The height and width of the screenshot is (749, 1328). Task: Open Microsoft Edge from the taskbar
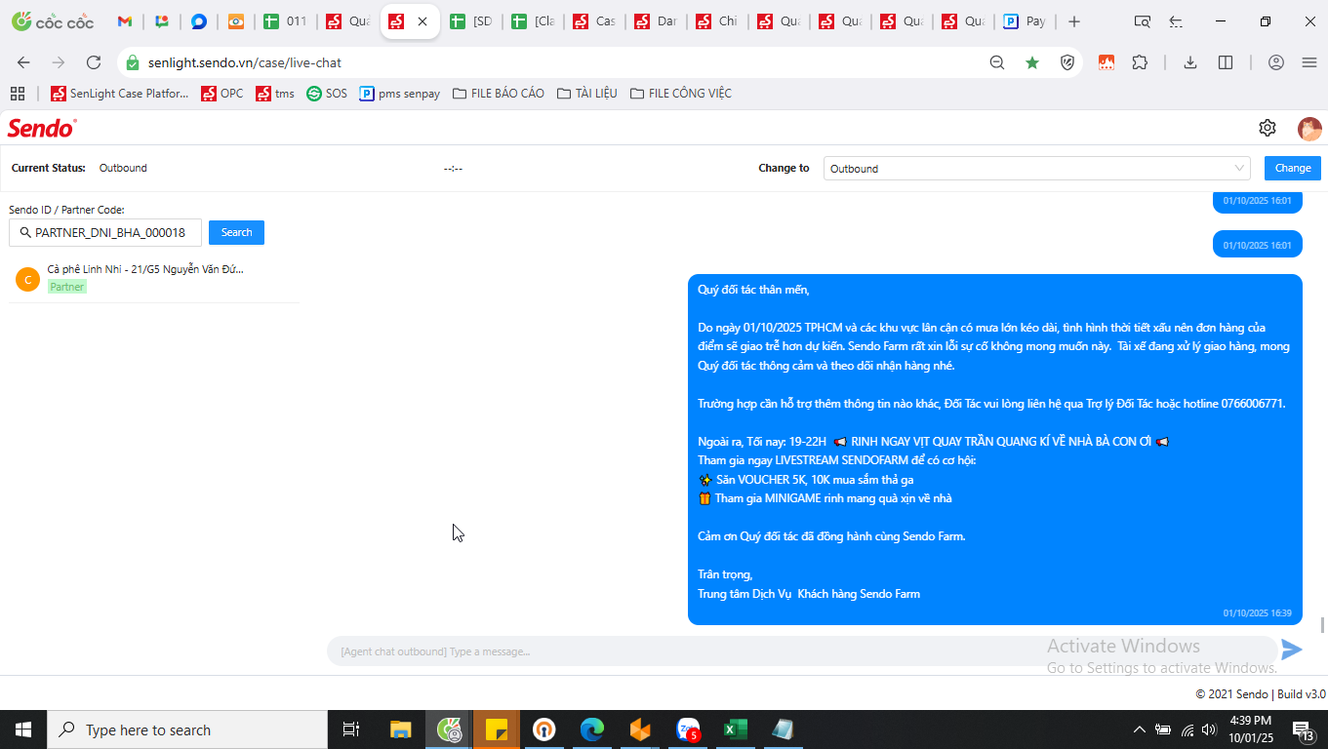pos(591,729)
